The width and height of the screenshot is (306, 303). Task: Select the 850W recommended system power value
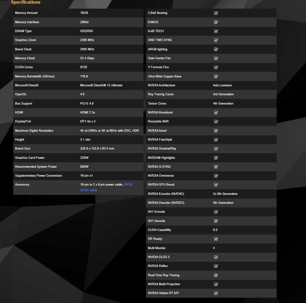[x=84, y=167]
